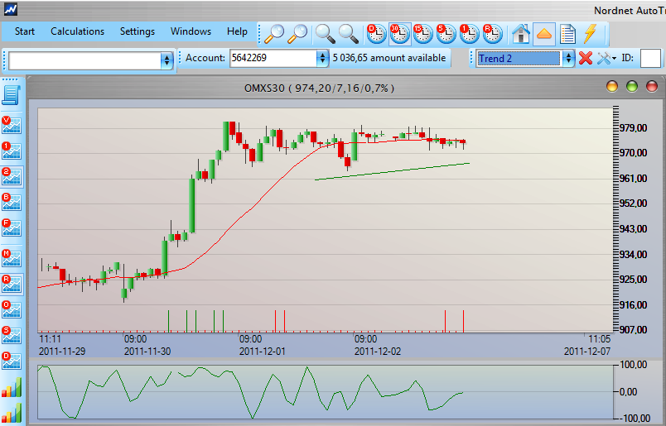Select the 30-minute clock interval icon
The width and height of the screenshot is (666, 426).
[x=399, y=33]
